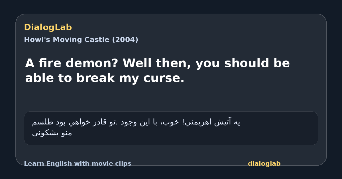This screenshot has height=179, width=342.
Task: Select the line 'able to break my curse.'
Action: click(105, 78)
